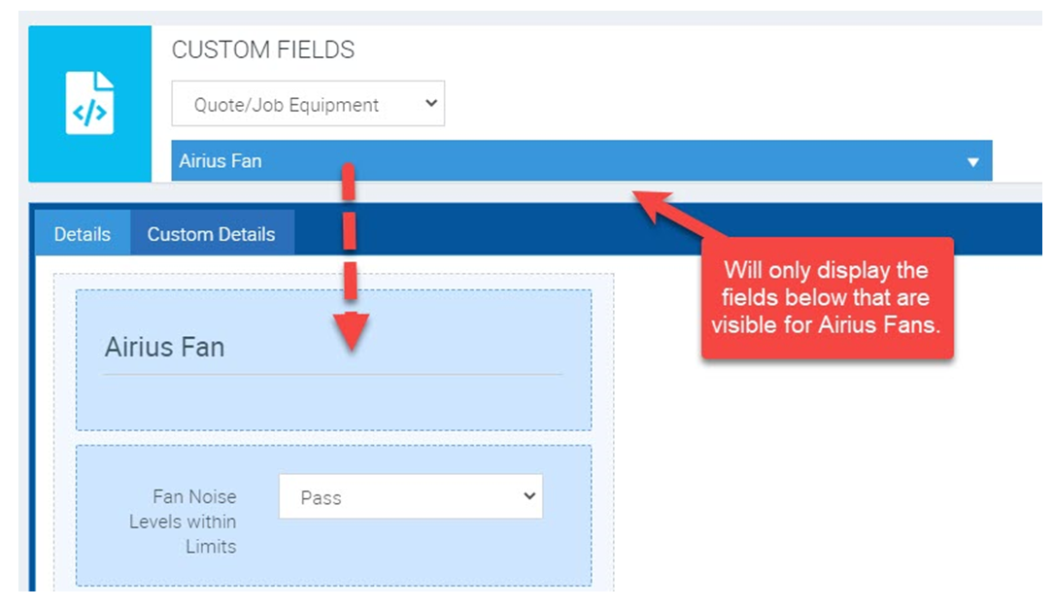Click the chevron on Quote/Job Equipment selector
Viewport: 1054px width, 607px height.
click(431, 103)
